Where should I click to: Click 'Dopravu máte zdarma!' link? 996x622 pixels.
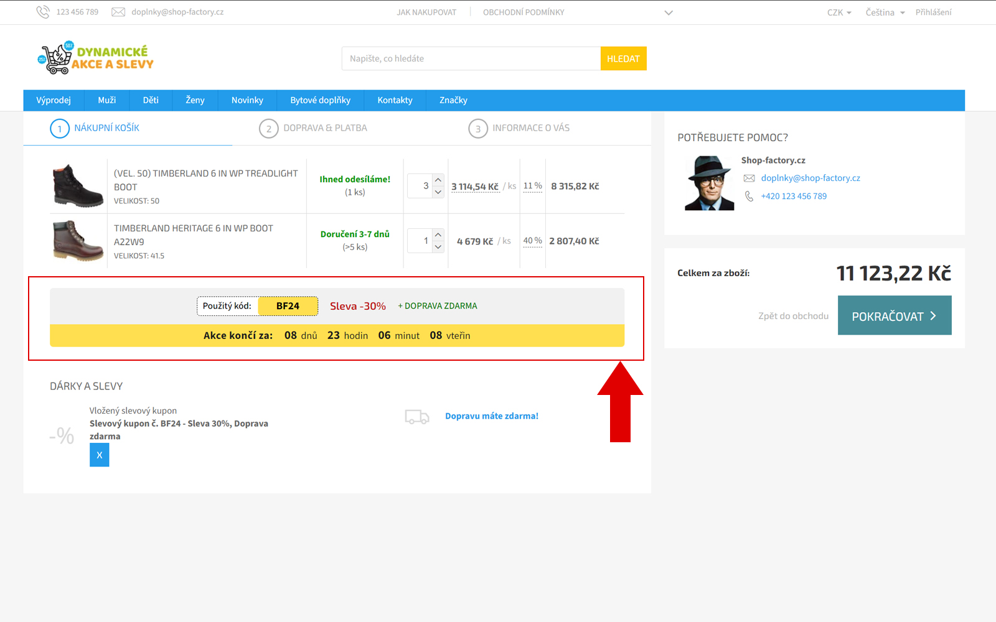coord(492,416)
